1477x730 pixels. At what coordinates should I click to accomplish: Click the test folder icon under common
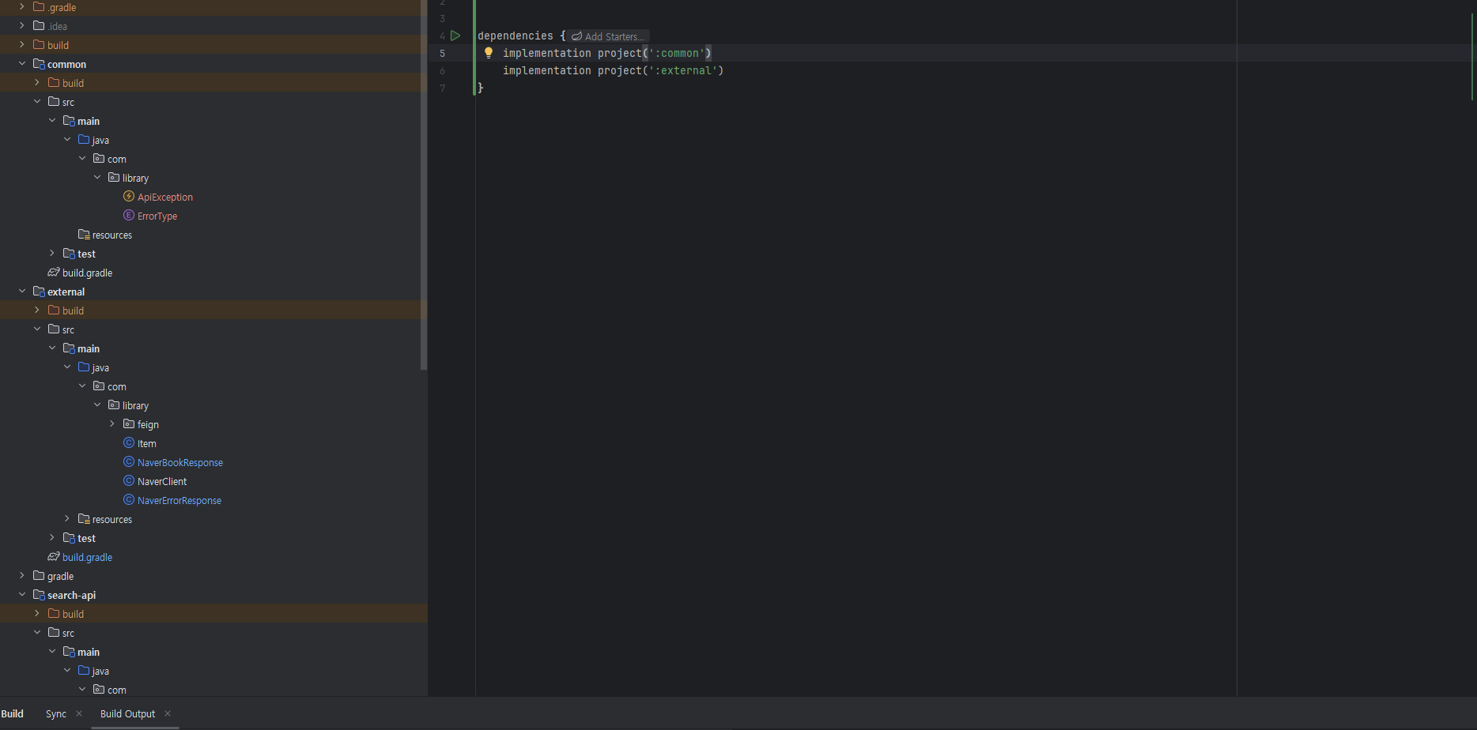tap(69, 253)
